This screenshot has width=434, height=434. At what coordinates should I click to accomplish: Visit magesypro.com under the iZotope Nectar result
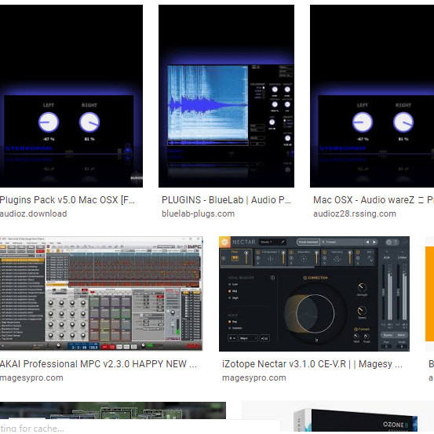coord(254,377)
